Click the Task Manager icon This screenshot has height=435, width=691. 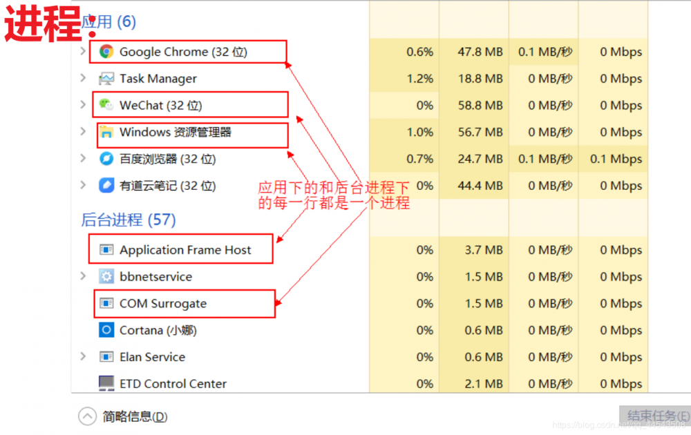point(105,78)
